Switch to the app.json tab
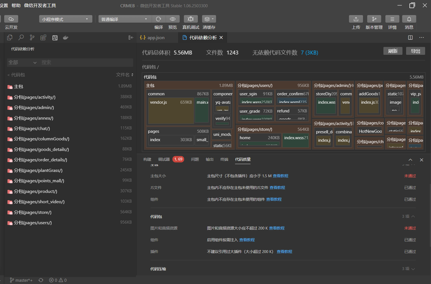The width and height of the screenshot is (431, 284). [x=156, y=37]
